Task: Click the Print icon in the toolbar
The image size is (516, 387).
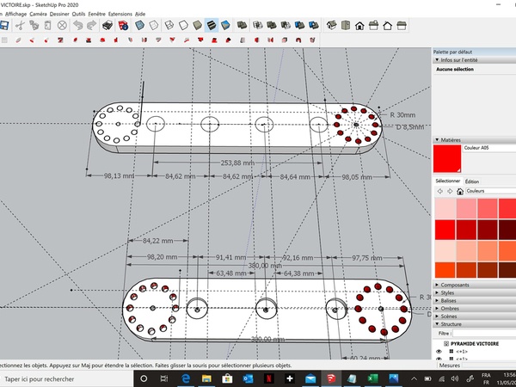Action: point(108,27)
